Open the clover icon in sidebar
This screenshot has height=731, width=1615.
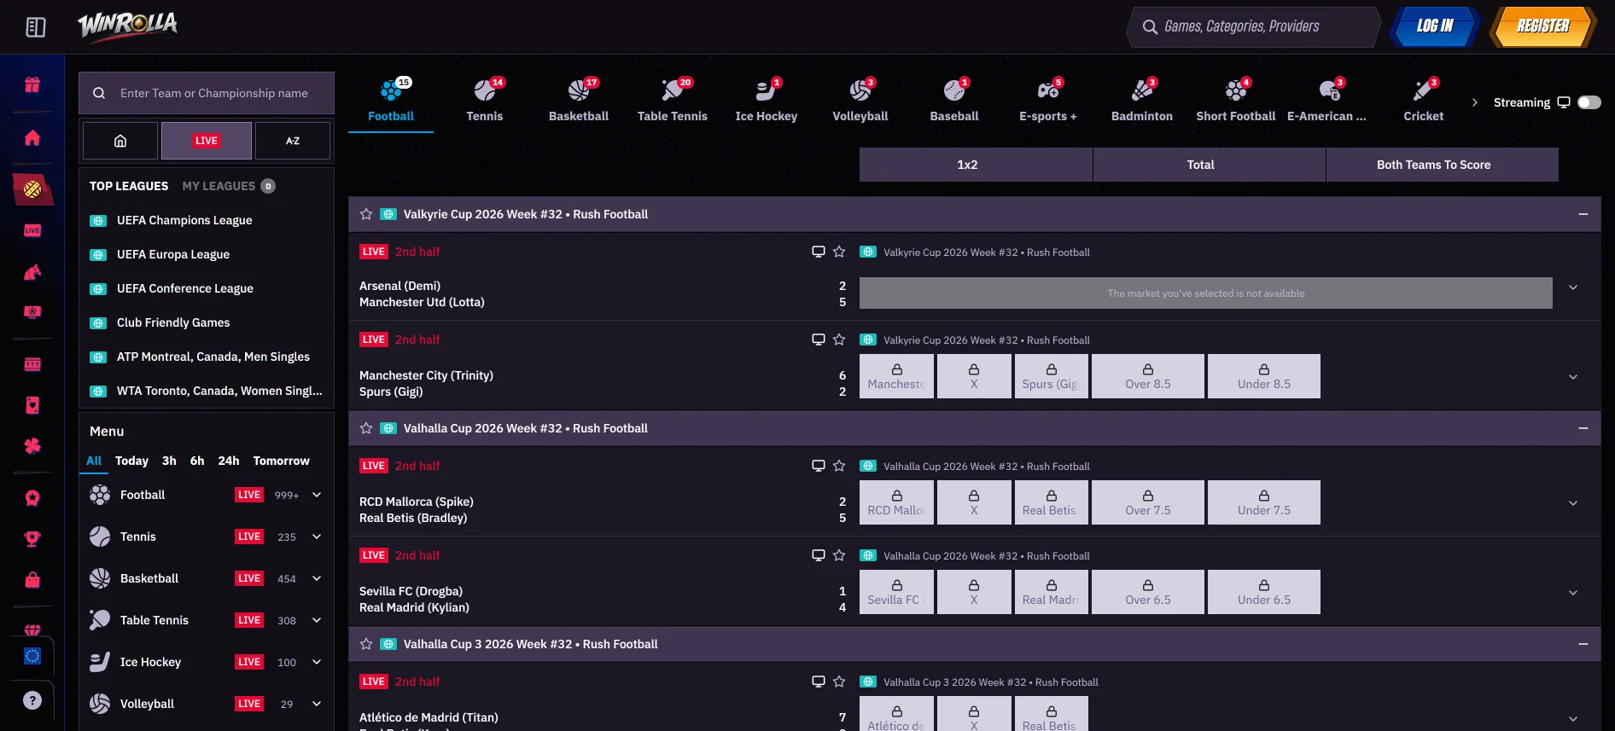(x=32, y=445)
